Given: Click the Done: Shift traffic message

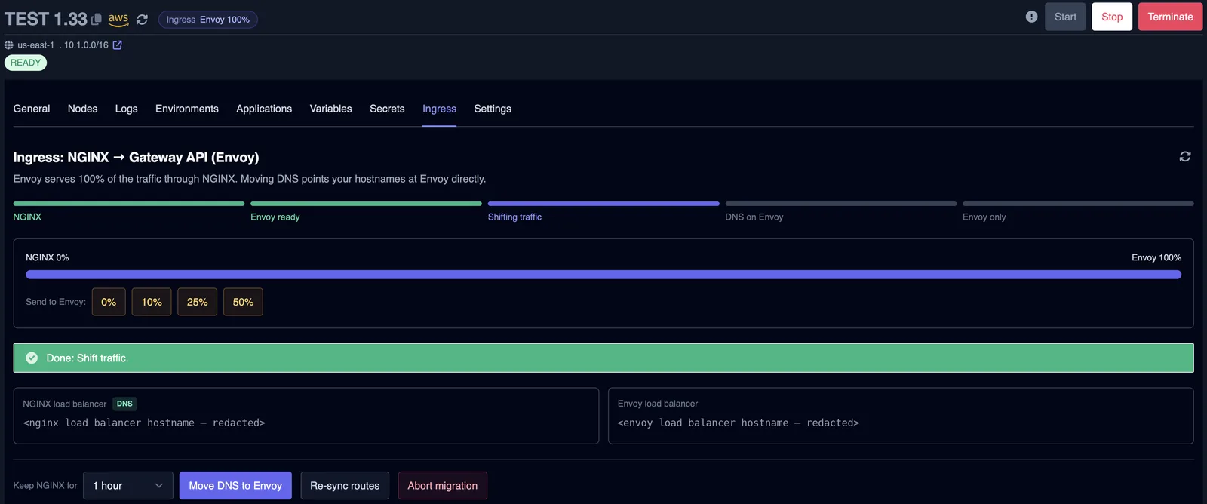Looking at the screenshot, I should pos(88,358).
